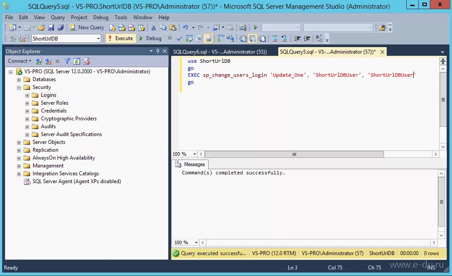452x276 pixels.
Task: Open the Query menu
Action: (x=57, y=17)
